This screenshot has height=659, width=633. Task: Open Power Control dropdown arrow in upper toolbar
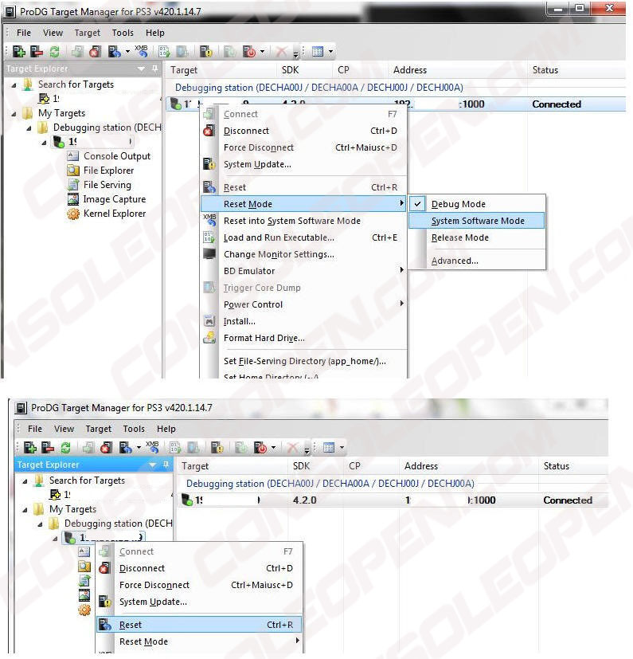coord(263,52)
